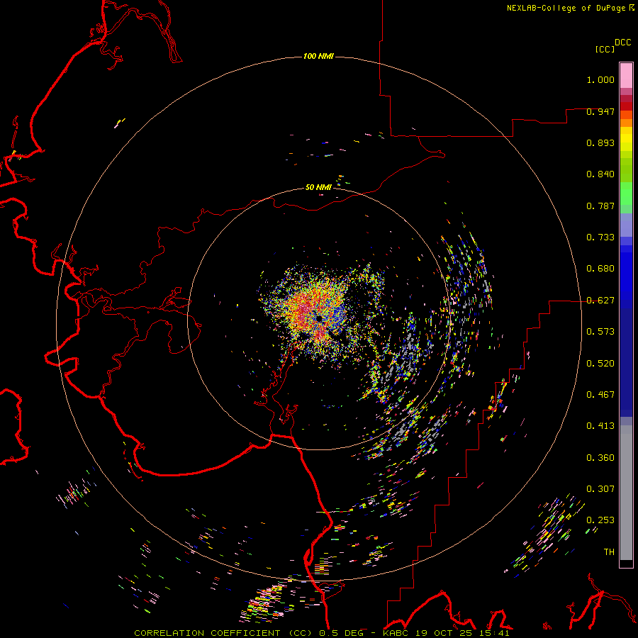This screenshot has width=638, height=638.
Task: Click the KABC station identifier in footer
Action: (396, 633)
